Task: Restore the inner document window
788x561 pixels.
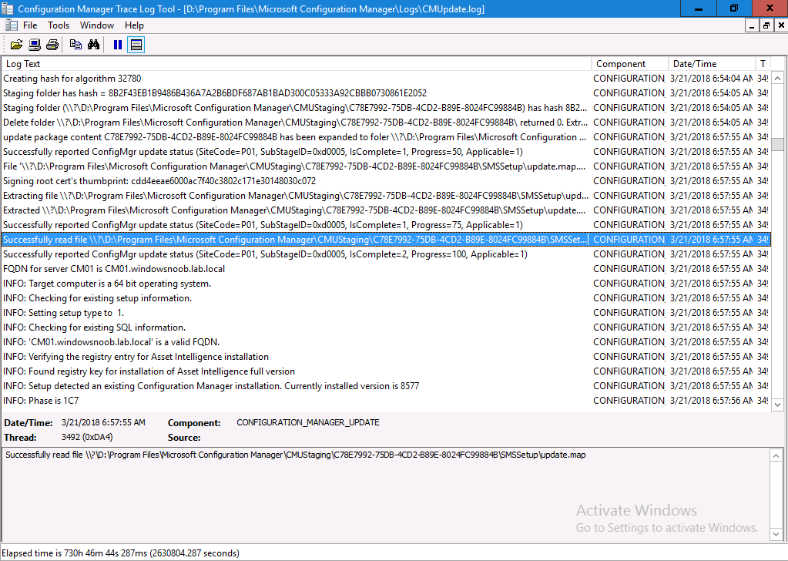Action: (x=766, y=25)
